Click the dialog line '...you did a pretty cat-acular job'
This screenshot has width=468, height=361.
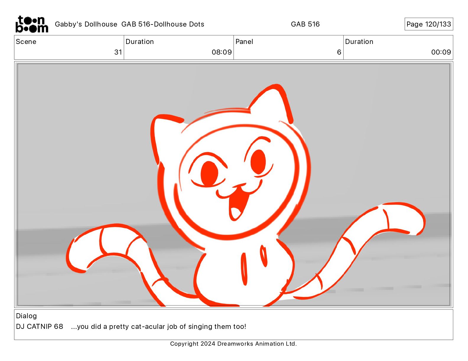[x=124, y=326]
